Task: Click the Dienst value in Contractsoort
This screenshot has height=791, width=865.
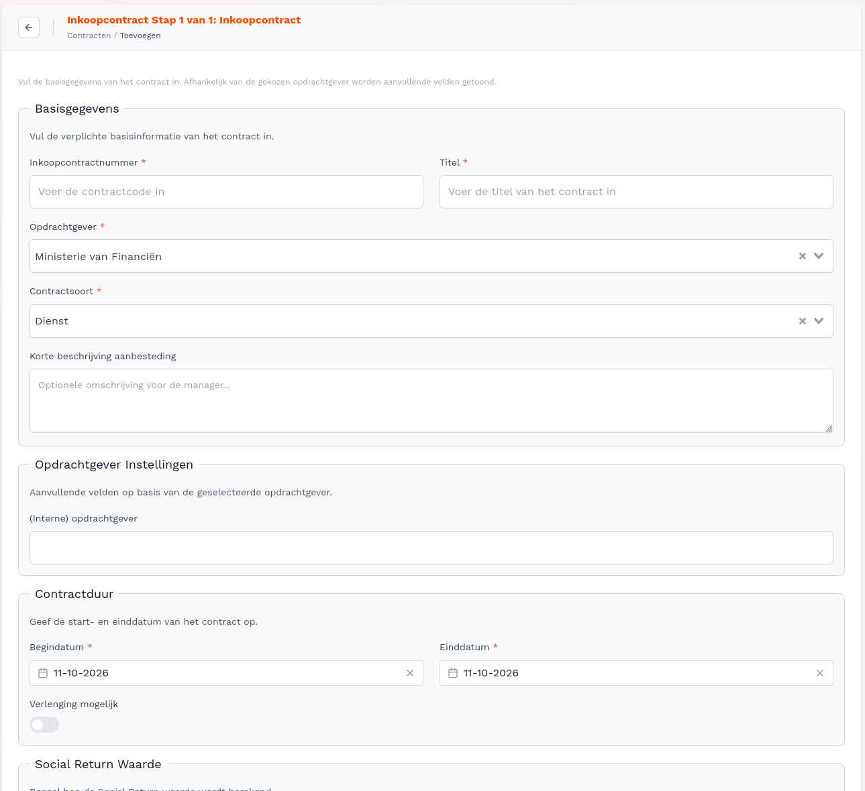Action: (52, 321)
